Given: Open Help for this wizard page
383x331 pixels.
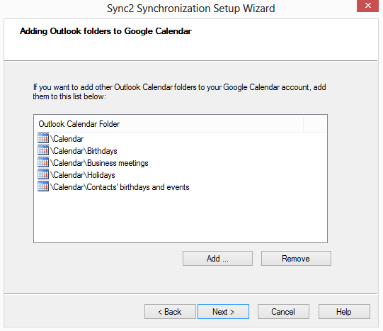Looking at the screenshot, I should coord(344,312).
